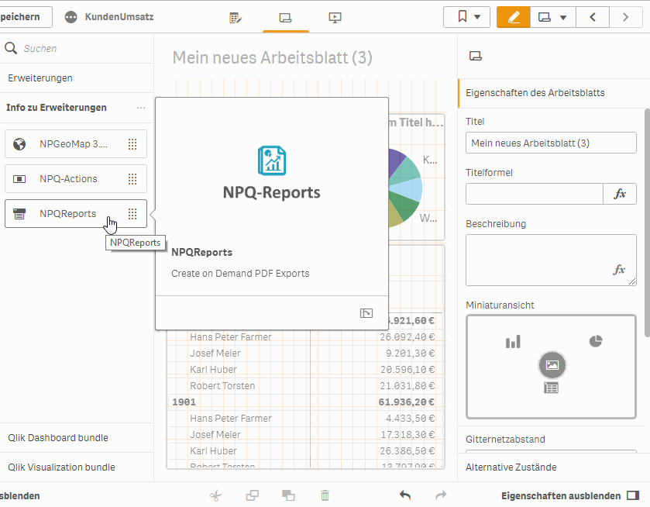Open the Erweiterungen section

[x=77, y=78]
